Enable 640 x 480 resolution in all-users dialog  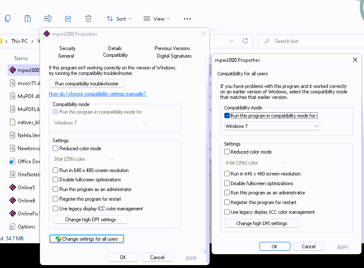227,174
